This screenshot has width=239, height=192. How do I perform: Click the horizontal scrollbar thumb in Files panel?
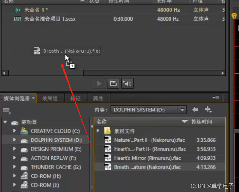click(46, 73)
